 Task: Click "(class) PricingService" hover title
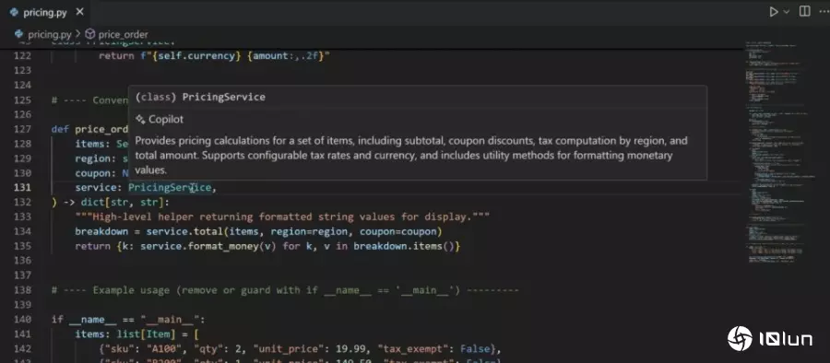pos(200,97)
